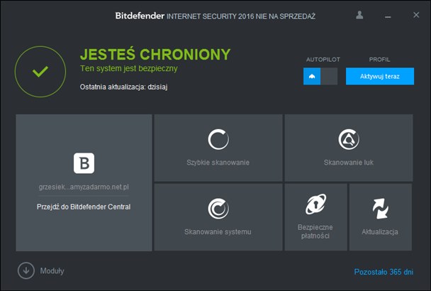
Task: Click the Aktualizacja update arrows icon
Action: pos(381,208)
